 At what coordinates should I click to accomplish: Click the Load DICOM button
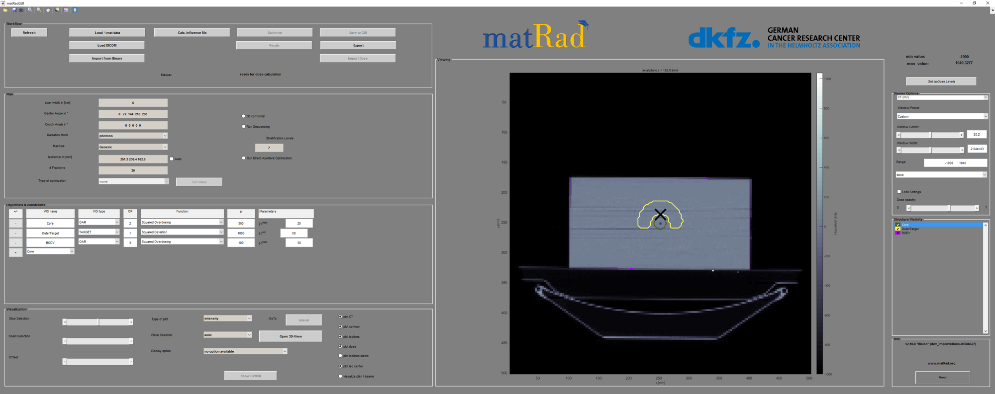click(107, 45)
